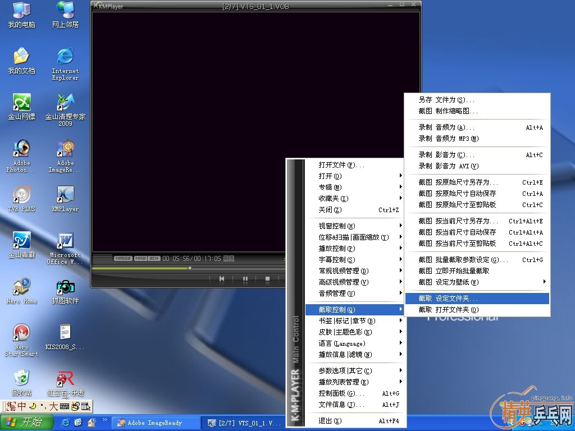Select the 金山毒霸 desktop shortcut
575x431 pixels.
point(22,245)
